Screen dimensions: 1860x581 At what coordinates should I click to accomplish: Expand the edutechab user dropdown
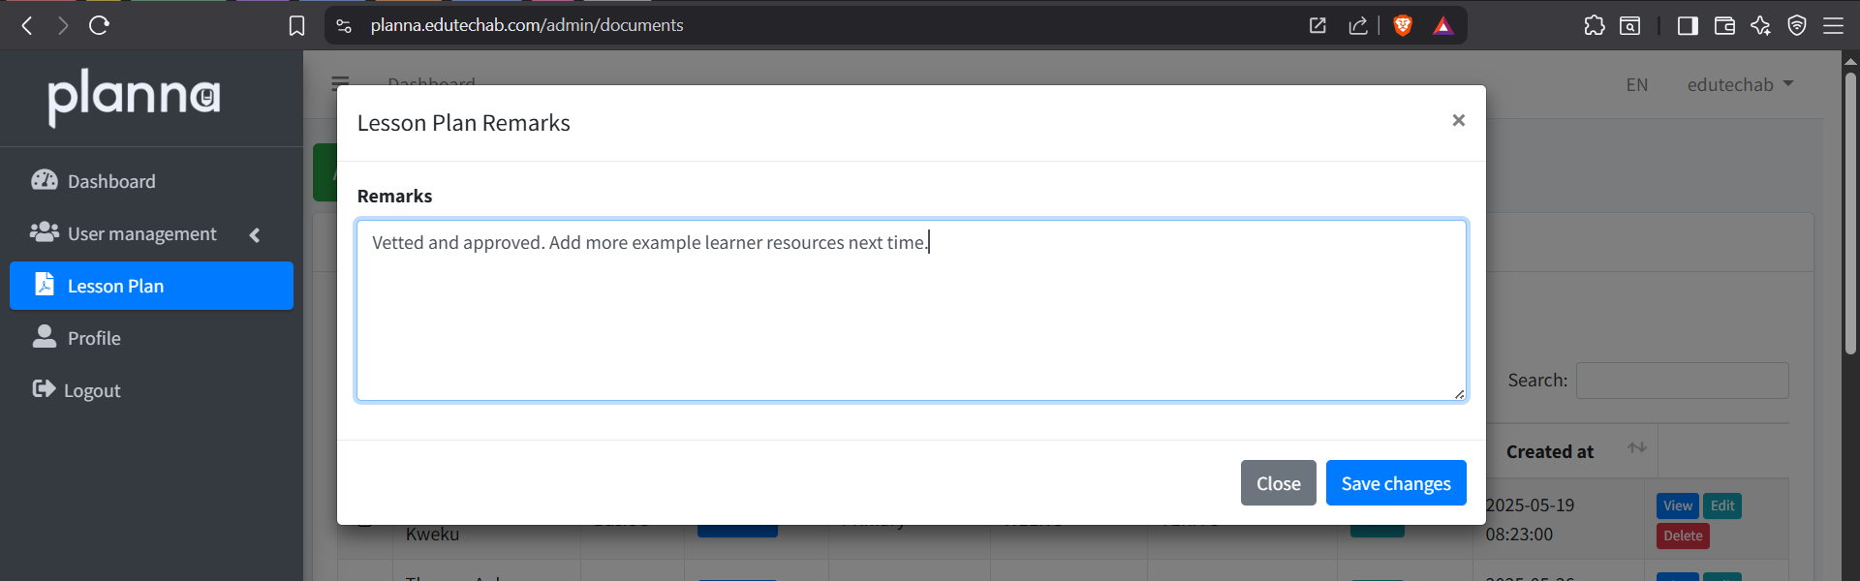point(1740,85)
